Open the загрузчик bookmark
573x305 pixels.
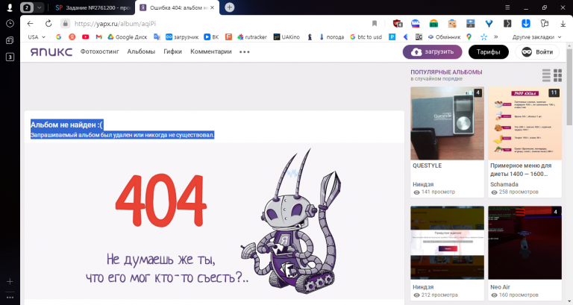[182, 37]
